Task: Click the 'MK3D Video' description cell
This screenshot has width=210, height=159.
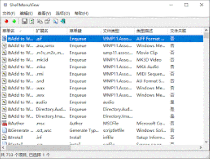Action: (149, 60)
